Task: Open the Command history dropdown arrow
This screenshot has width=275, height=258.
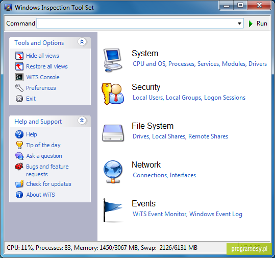Action: point(239,24)
